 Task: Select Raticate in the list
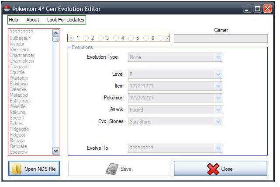18,146
